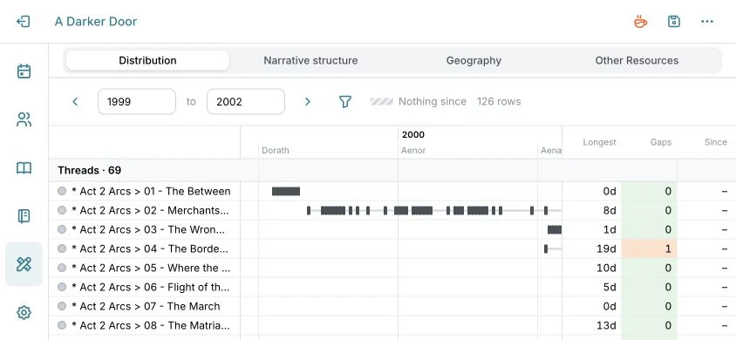Viewport: 736px width, 340px height.
Task: Select row Act 2 Arcs > 04 - The Borde...
Action: [150, 248]
